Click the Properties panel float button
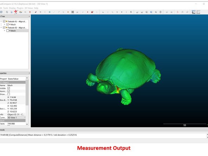The image size is (208, 156). click(29, 73)
